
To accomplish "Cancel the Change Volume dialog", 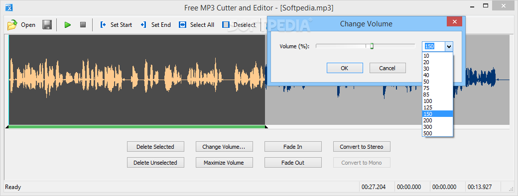I will coord(387,68).
